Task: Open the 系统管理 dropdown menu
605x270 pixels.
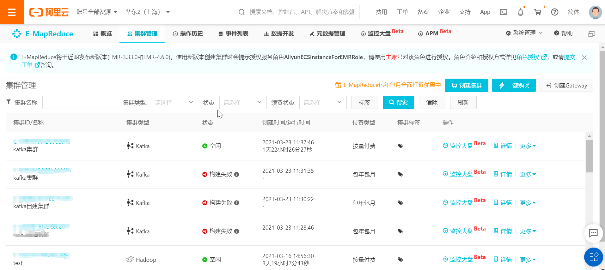Action: 524,33
